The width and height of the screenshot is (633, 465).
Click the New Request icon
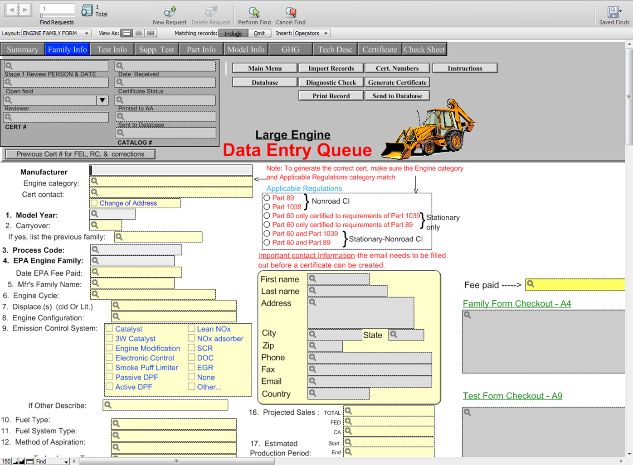[x=170, y=12]
